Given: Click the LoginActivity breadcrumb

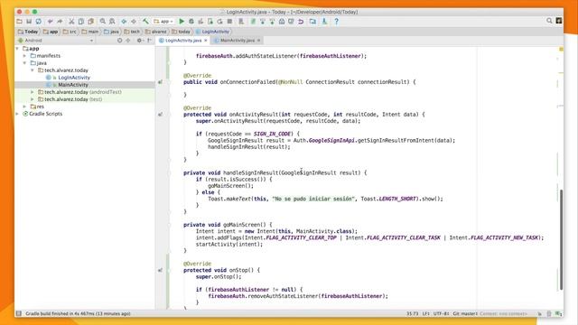Looking at the screenshot, I should coord(213,32).
